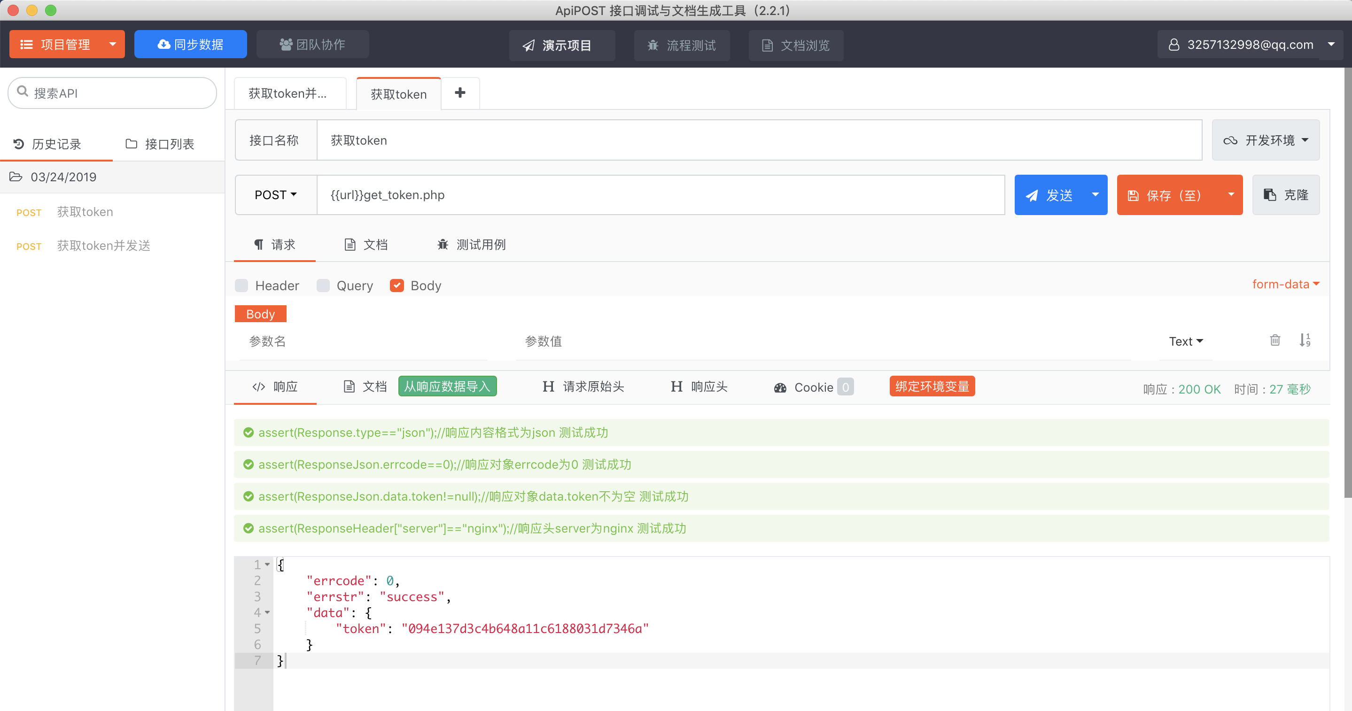Expand the POST method dropdown
The height and width of the screenshot is (711, 1352).
pyautogui.click(x=274, y=194)
